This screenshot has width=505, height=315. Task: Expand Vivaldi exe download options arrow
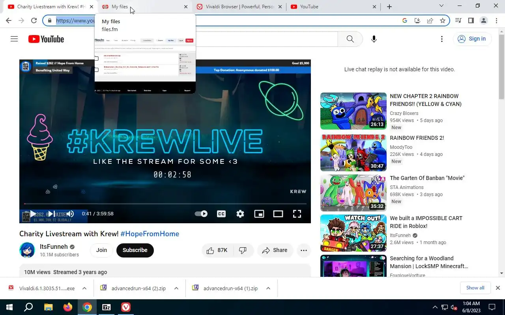(x=84, y=288)
